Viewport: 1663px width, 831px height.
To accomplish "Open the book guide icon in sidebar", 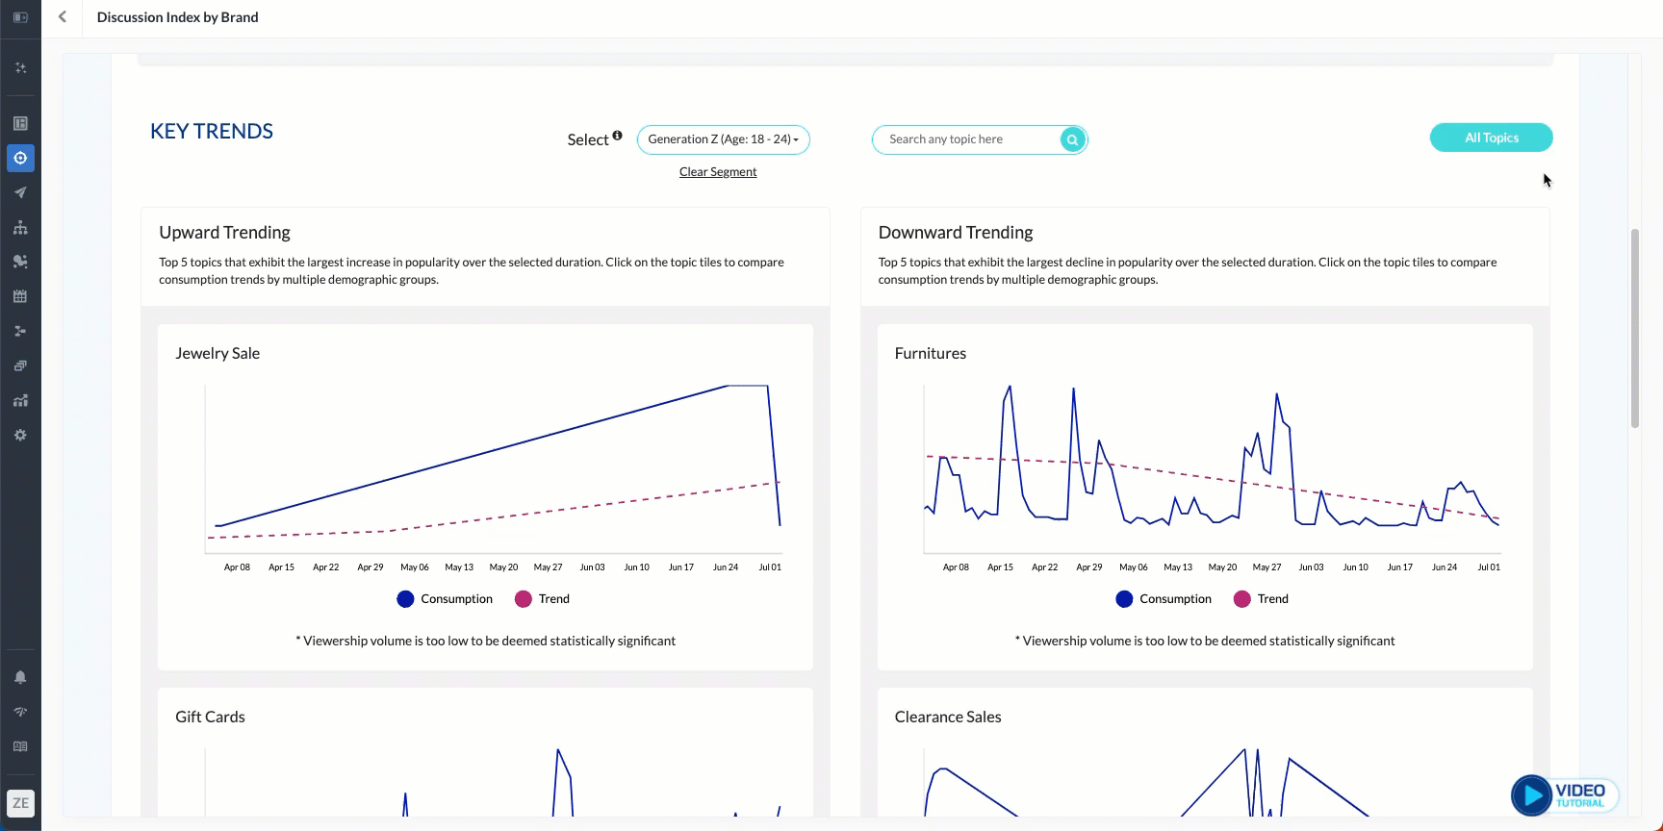I will click(x=20, y=746).
